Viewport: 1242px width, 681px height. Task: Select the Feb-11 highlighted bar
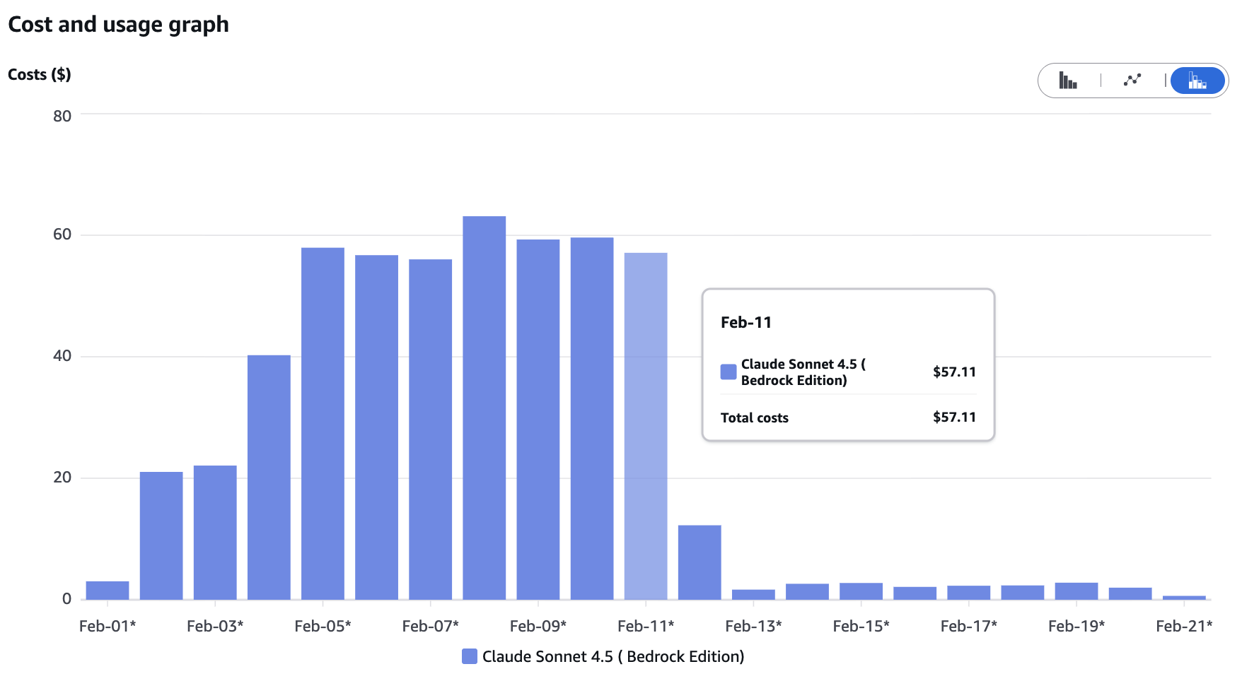[645, 424]
